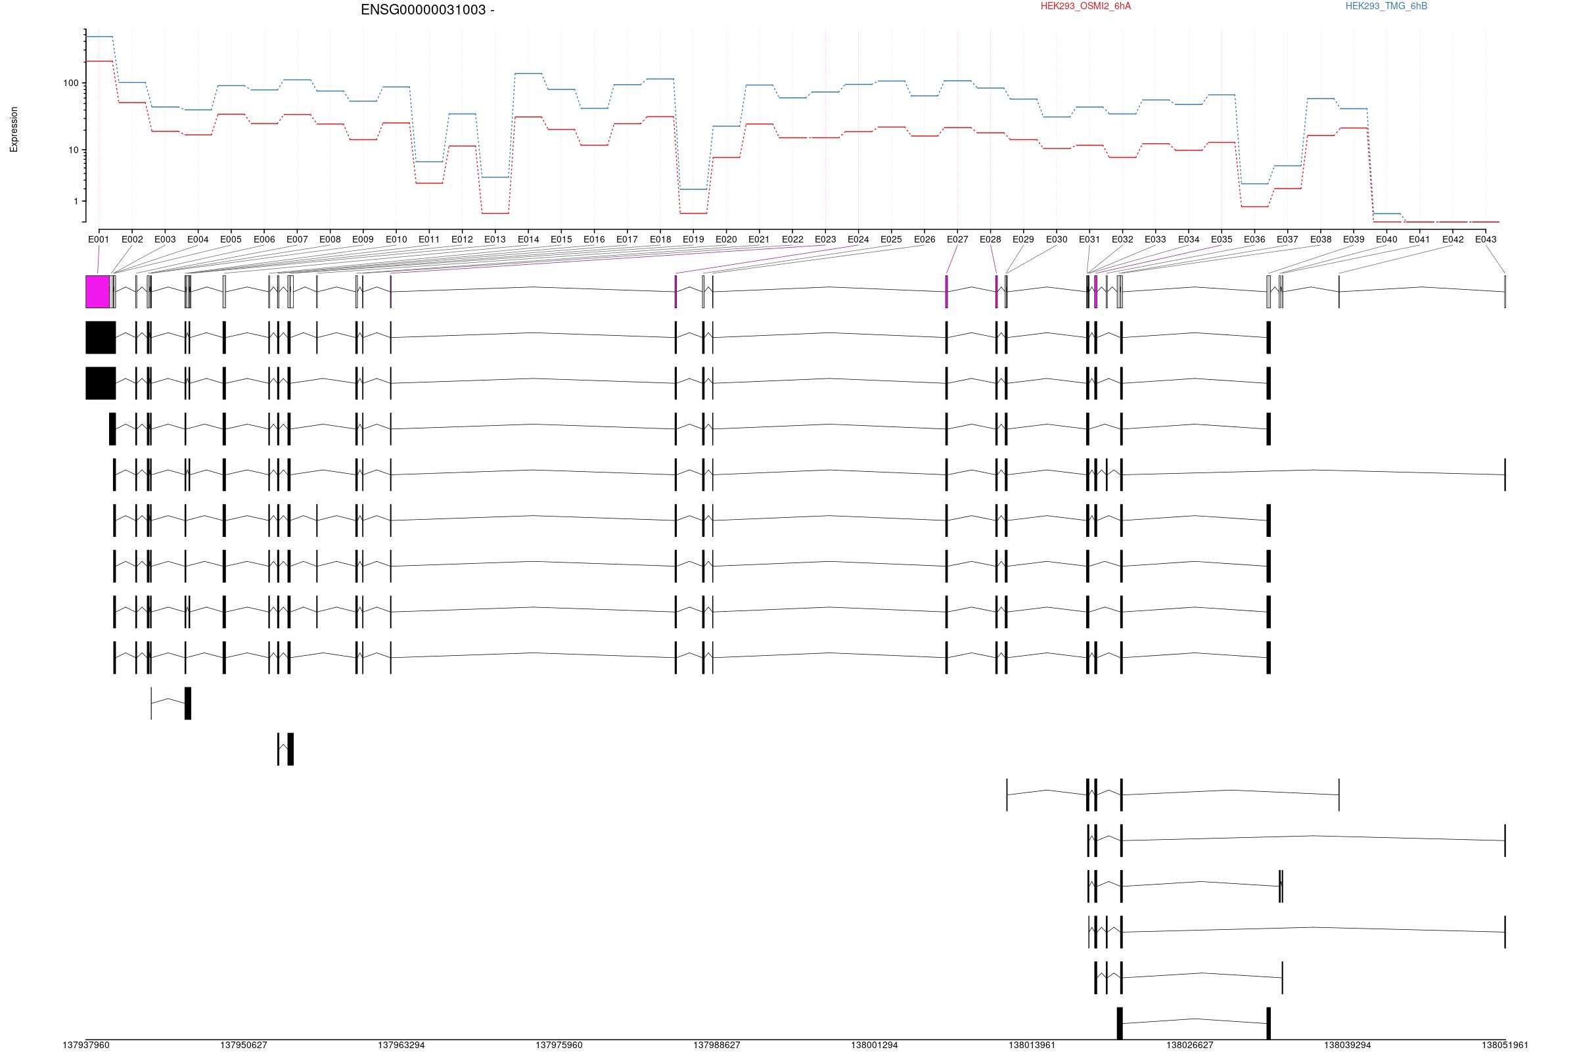Click exon label E015
Viewport: 1577px width, 1058px height.
(x=561, y=240)
